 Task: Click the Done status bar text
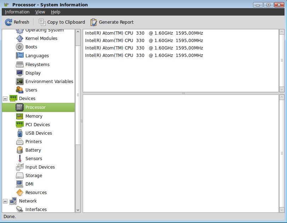pyautogui.click(x=10, y=217)
